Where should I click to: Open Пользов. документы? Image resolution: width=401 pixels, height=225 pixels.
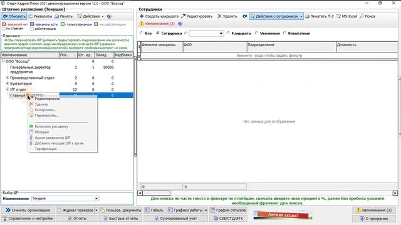121,210
